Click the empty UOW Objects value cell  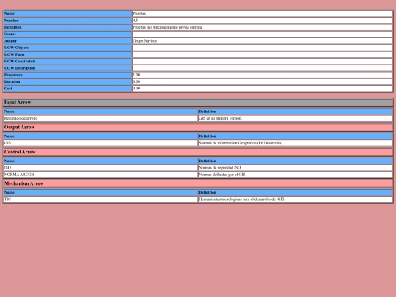[x=262, y=48]
